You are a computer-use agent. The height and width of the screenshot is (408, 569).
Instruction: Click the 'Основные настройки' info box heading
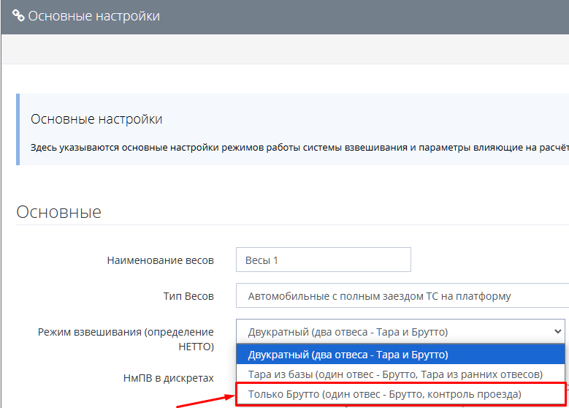[x=96, y=119]
